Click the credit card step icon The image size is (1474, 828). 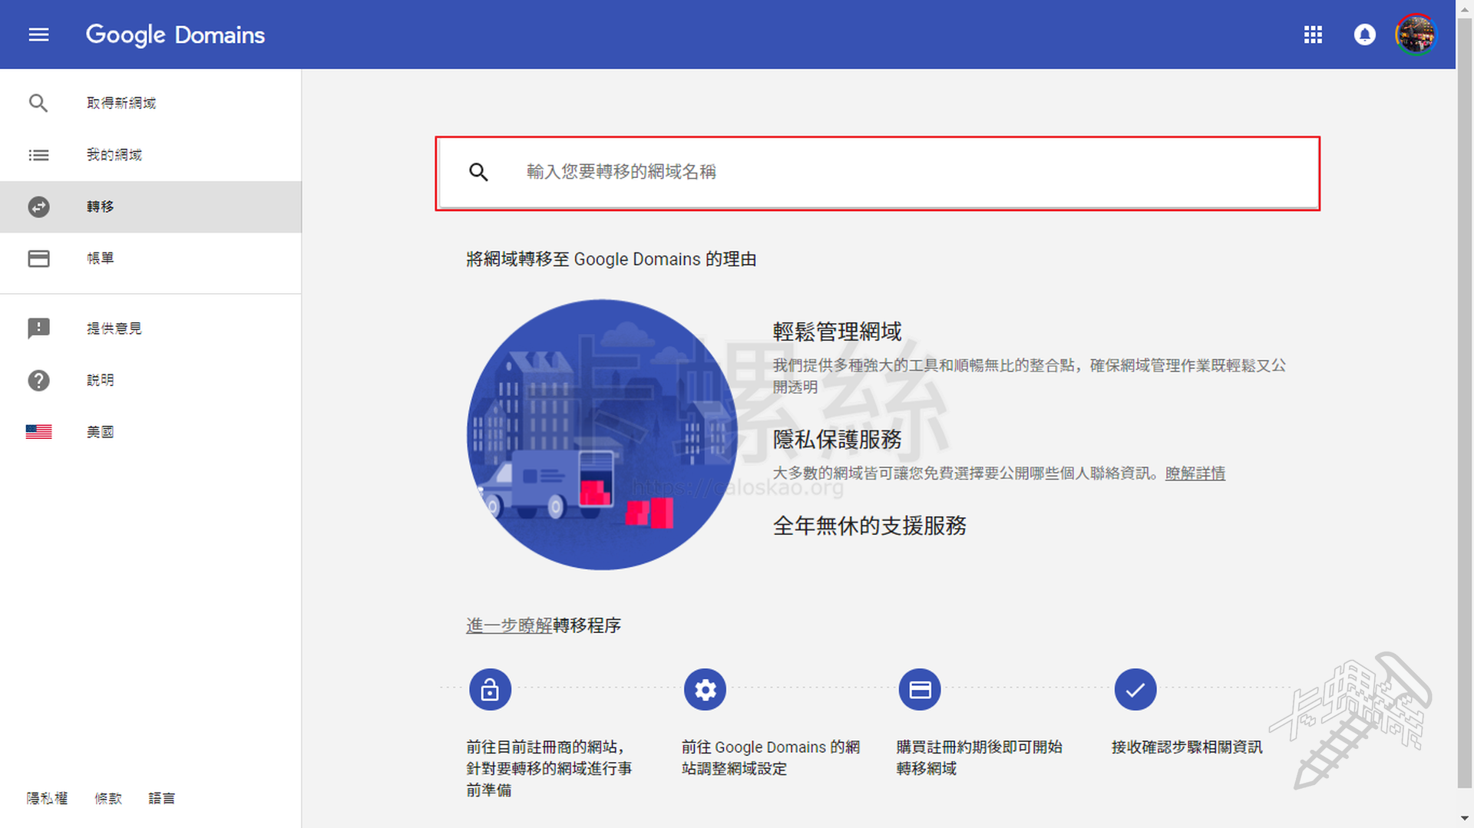pos(920,690)
